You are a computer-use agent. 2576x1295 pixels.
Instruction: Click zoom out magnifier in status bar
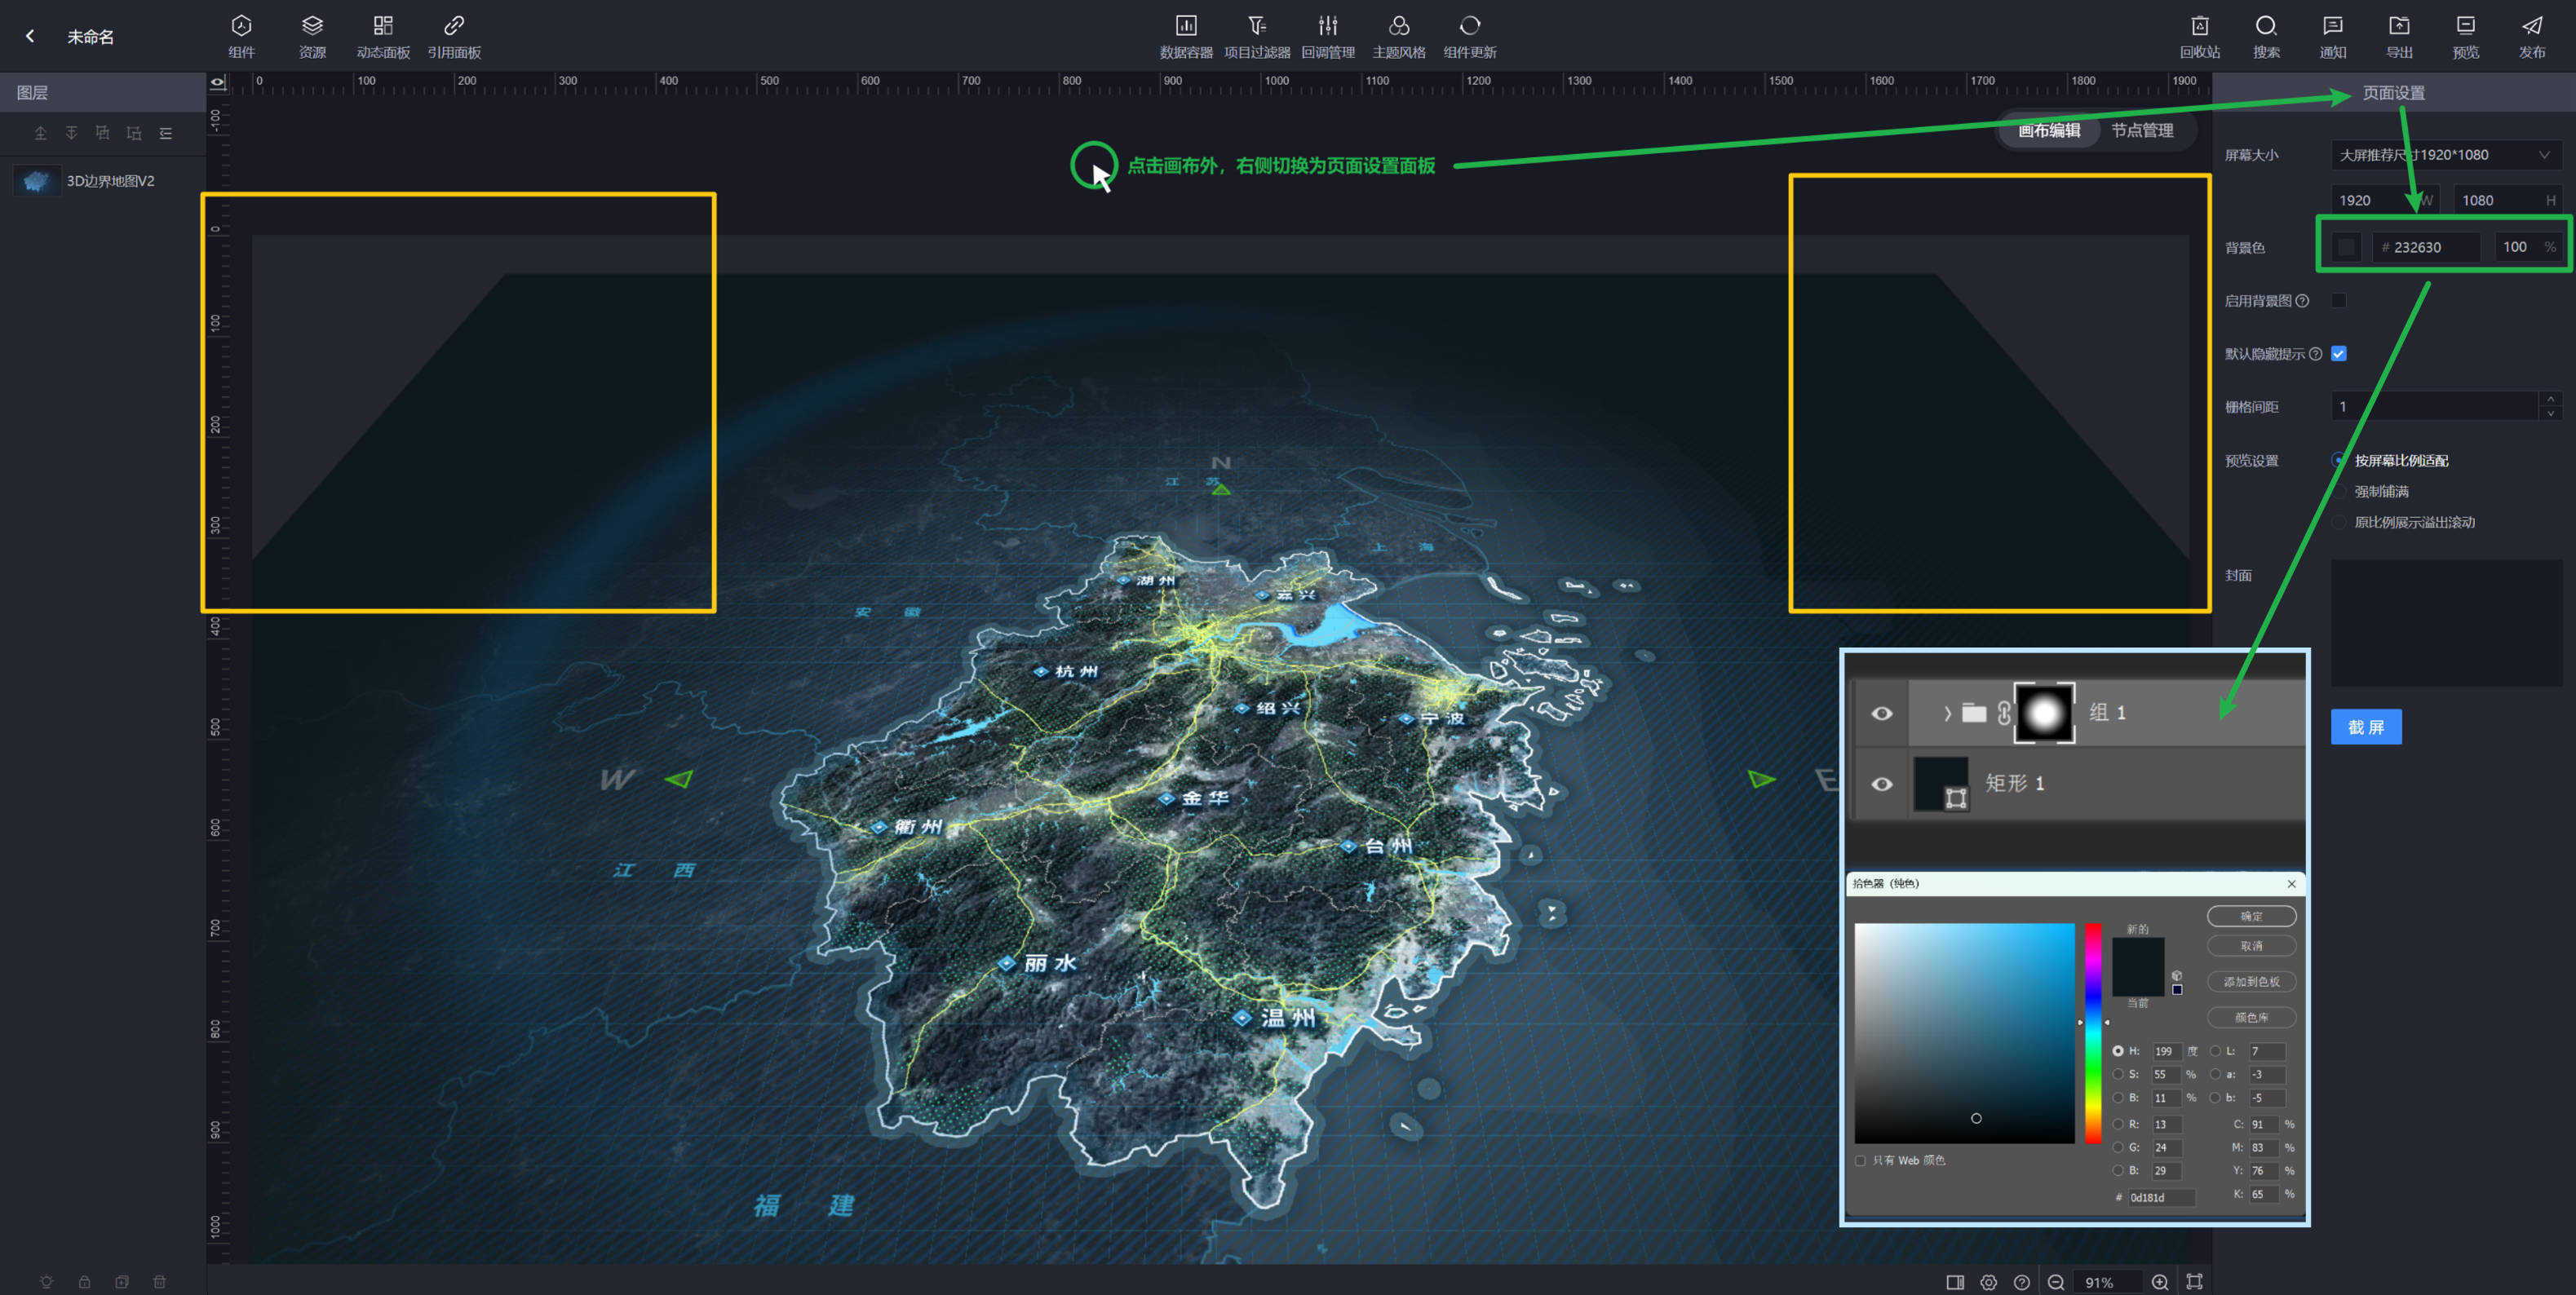pos(2055,1282)
